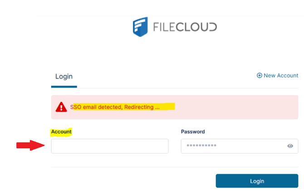Focus the Password input field
The width and height of the screenshot is (304, 192).
(231, 146)
